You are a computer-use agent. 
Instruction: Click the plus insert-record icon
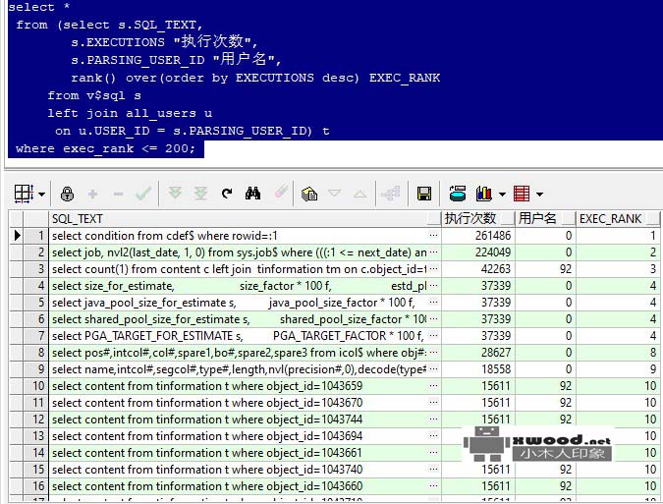coord(92,195)
